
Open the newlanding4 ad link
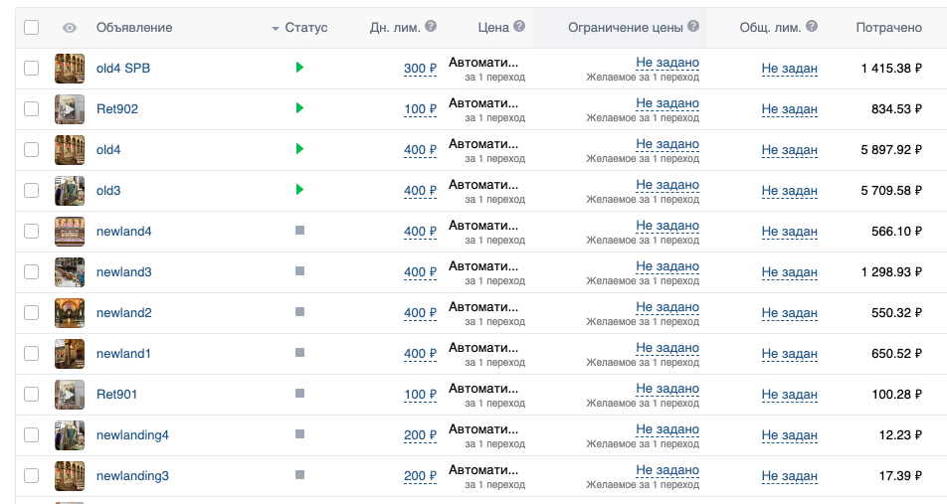tap(132, 434)
